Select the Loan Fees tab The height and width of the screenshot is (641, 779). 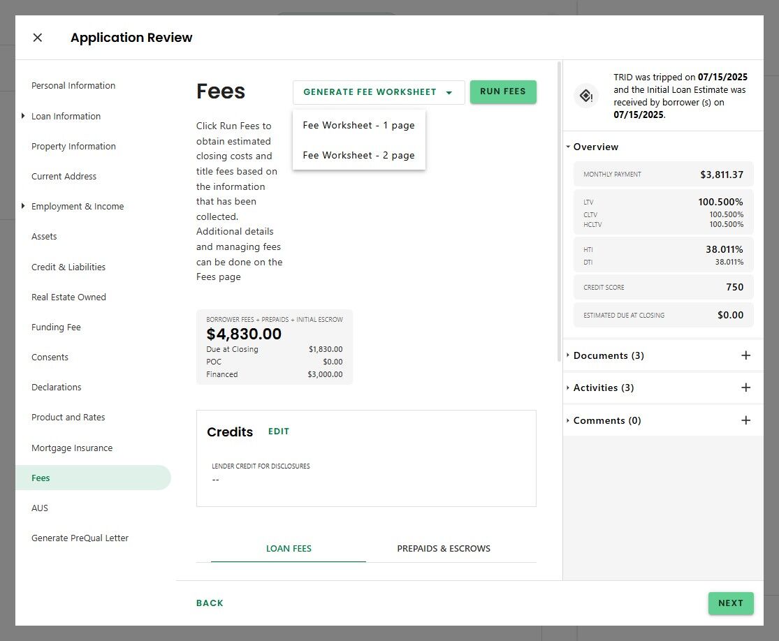tap(289, 548)
